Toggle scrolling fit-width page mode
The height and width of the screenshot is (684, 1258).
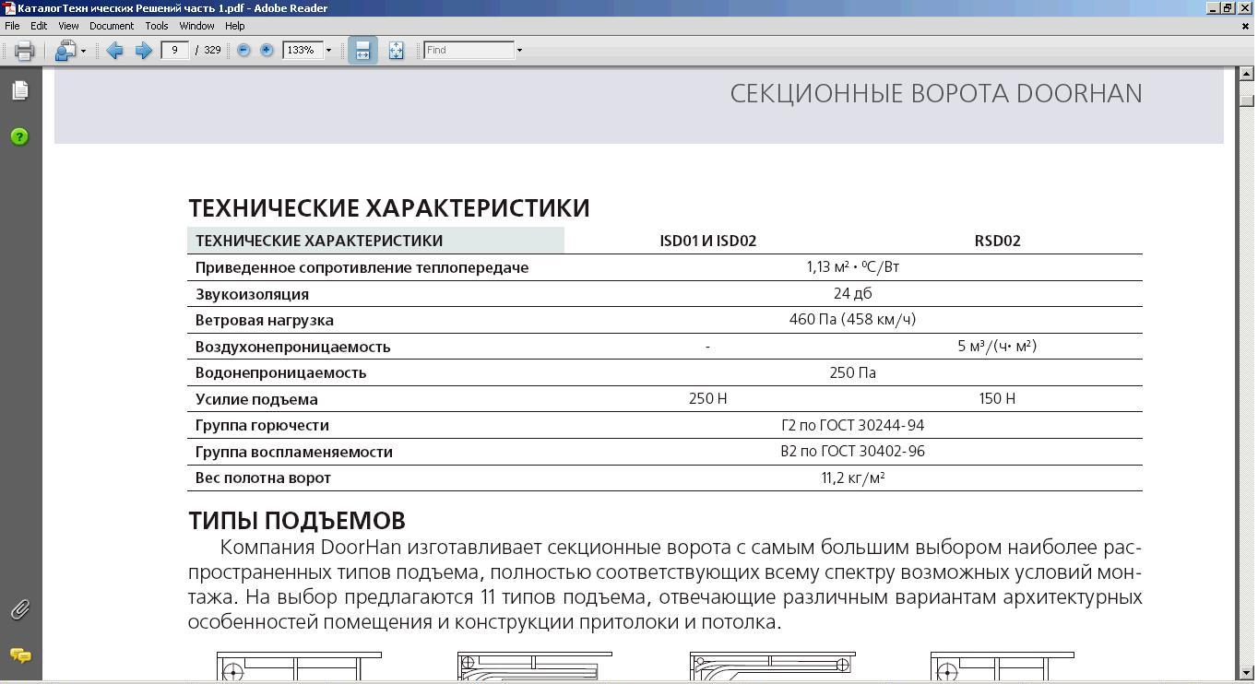[362, 51]
